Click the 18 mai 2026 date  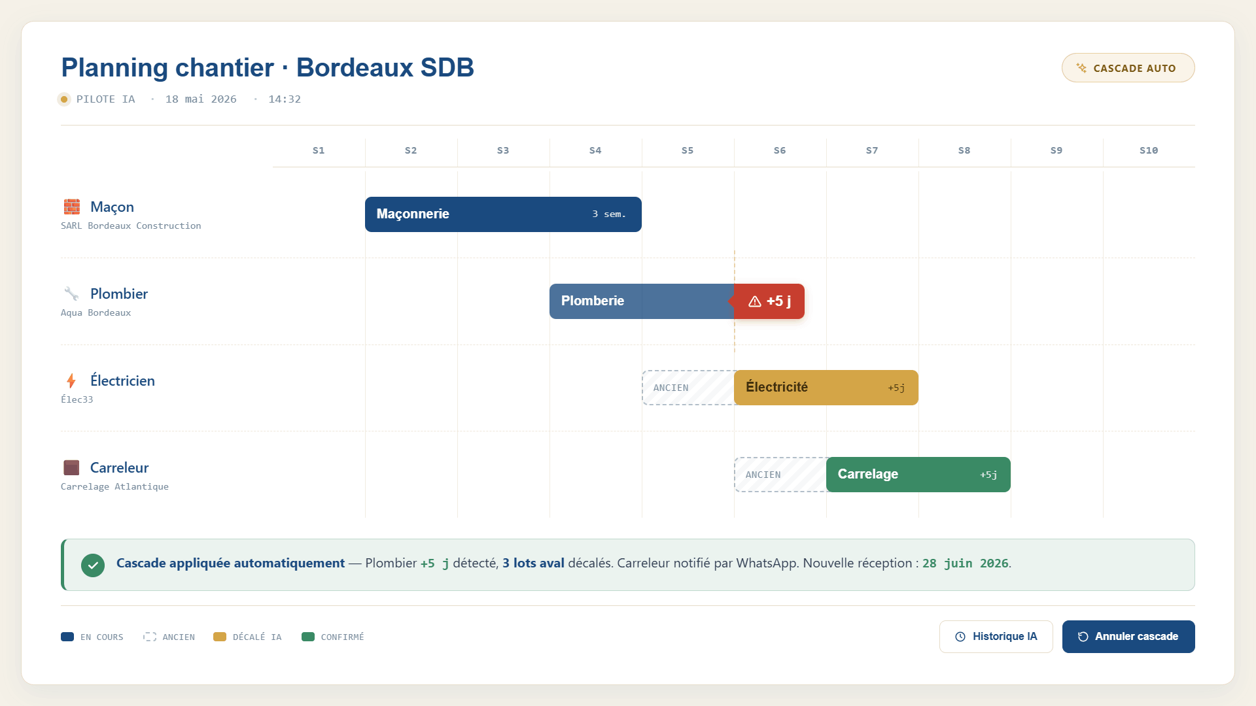pyautogui.click(x=201, y=99)
